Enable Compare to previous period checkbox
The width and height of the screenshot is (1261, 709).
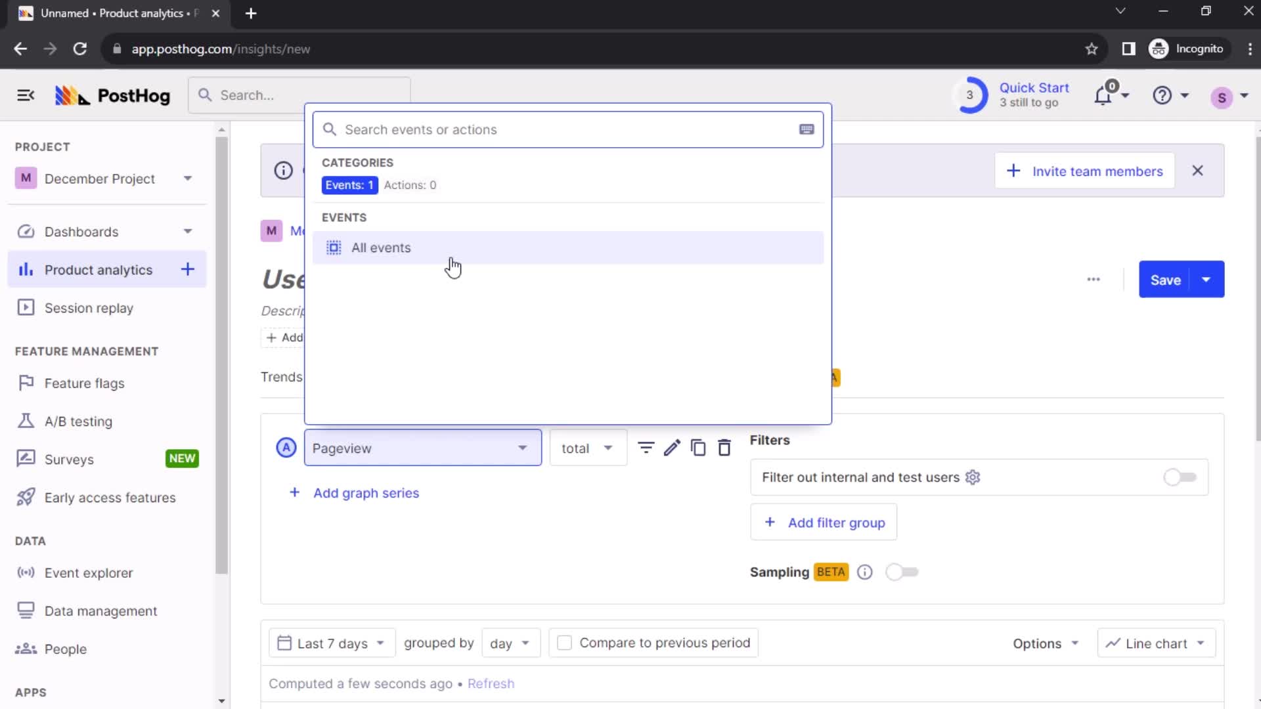tap(565, 642)
